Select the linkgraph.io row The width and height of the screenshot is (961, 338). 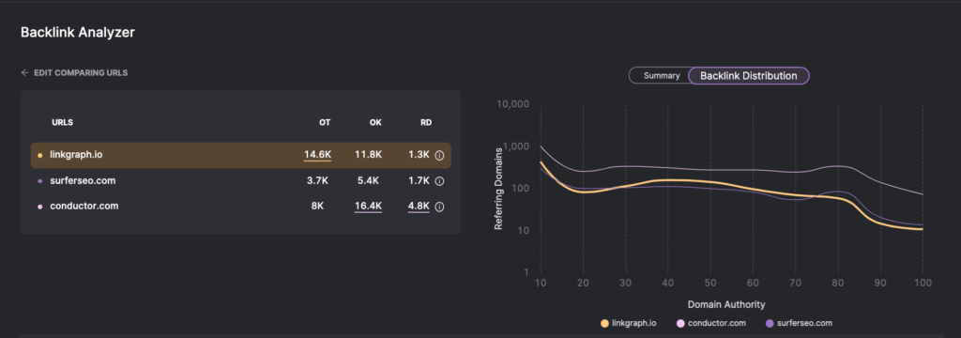click(x=241, y=155)
